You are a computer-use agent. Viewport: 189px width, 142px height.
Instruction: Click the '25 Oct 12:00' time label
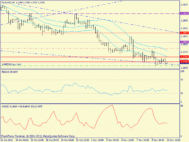tap(37, 140)
